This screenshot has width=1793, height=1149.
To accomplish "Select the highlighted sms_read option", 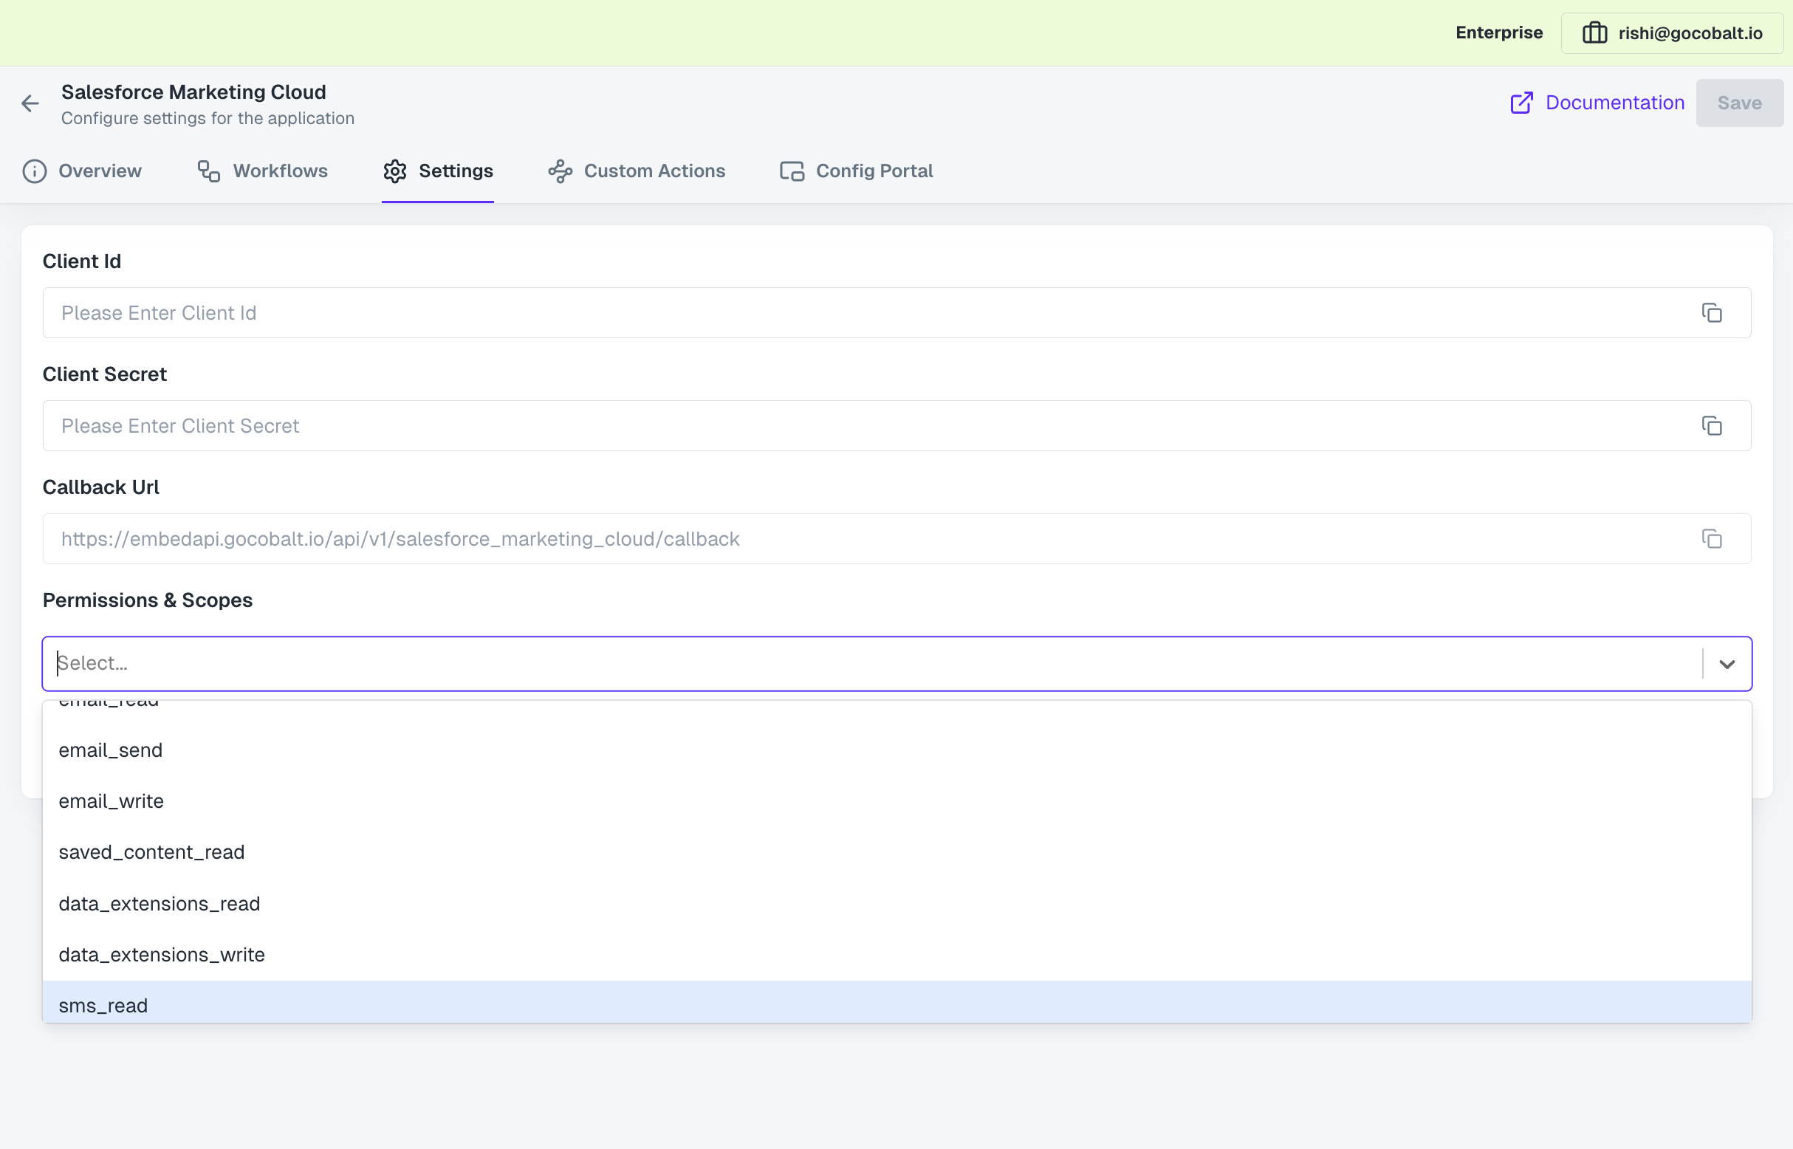I will (x=103, y=1005).
